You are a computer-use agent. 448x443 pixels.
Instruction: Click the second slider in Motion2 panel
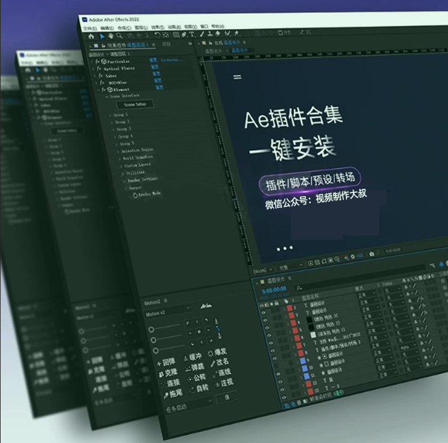[x=167, y=337]
